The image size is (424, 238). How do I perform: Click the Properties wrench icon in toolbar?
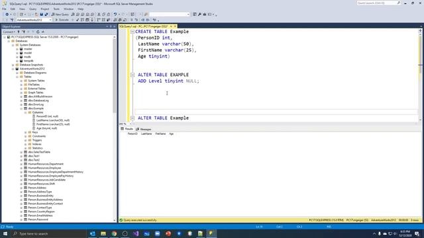pyautogui.click(x=199, y=15)
